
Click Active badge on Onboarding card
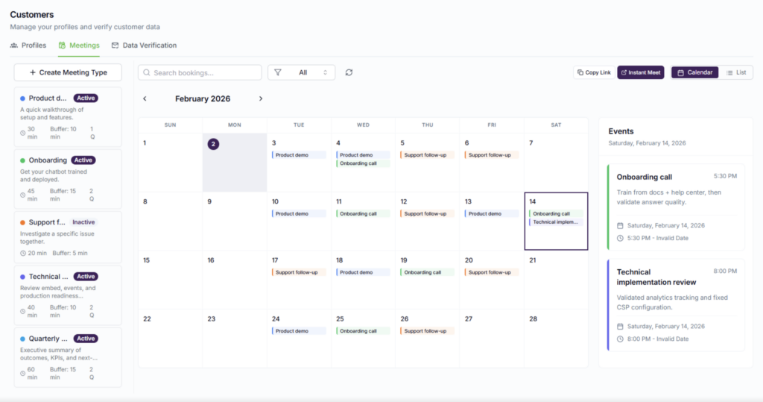83,160
